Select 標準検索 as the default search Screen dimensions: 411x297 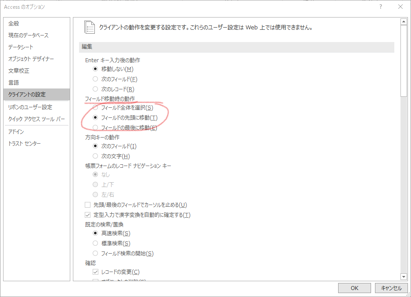click(95, 243)
